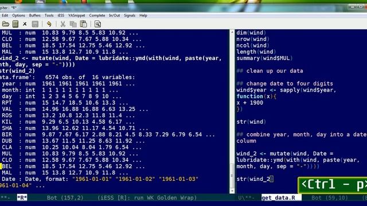Click the function(x){ keyword line
Viewport: 367px width, 206px height.
(x=256, y=96)
